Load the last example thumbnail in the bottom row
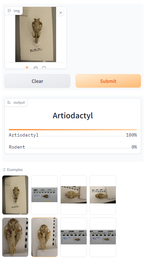The width and height of the screenshot is (145, 260). 103,237
